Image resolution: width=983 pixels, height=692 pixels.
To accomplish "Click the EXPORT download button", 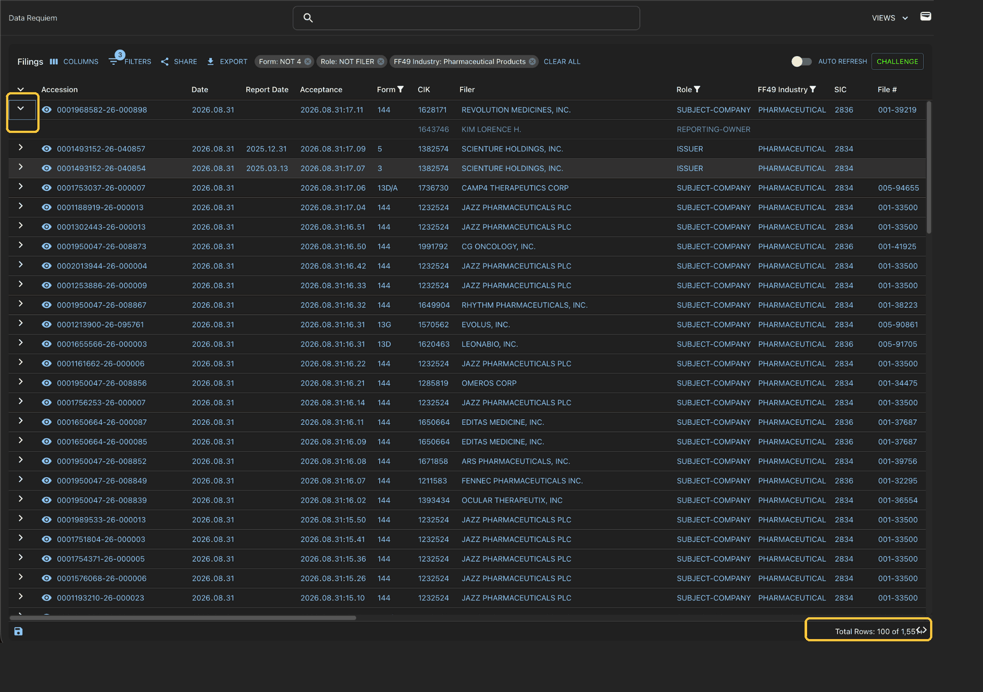I will pyautogui.click(x=227, y=62).
